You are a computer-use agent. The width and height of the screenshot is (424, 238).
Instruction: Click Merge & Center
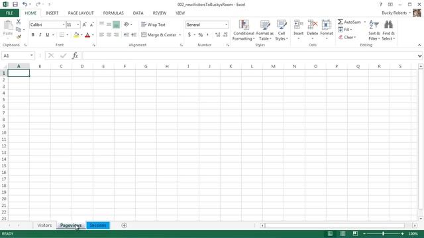tap(159, 35)
